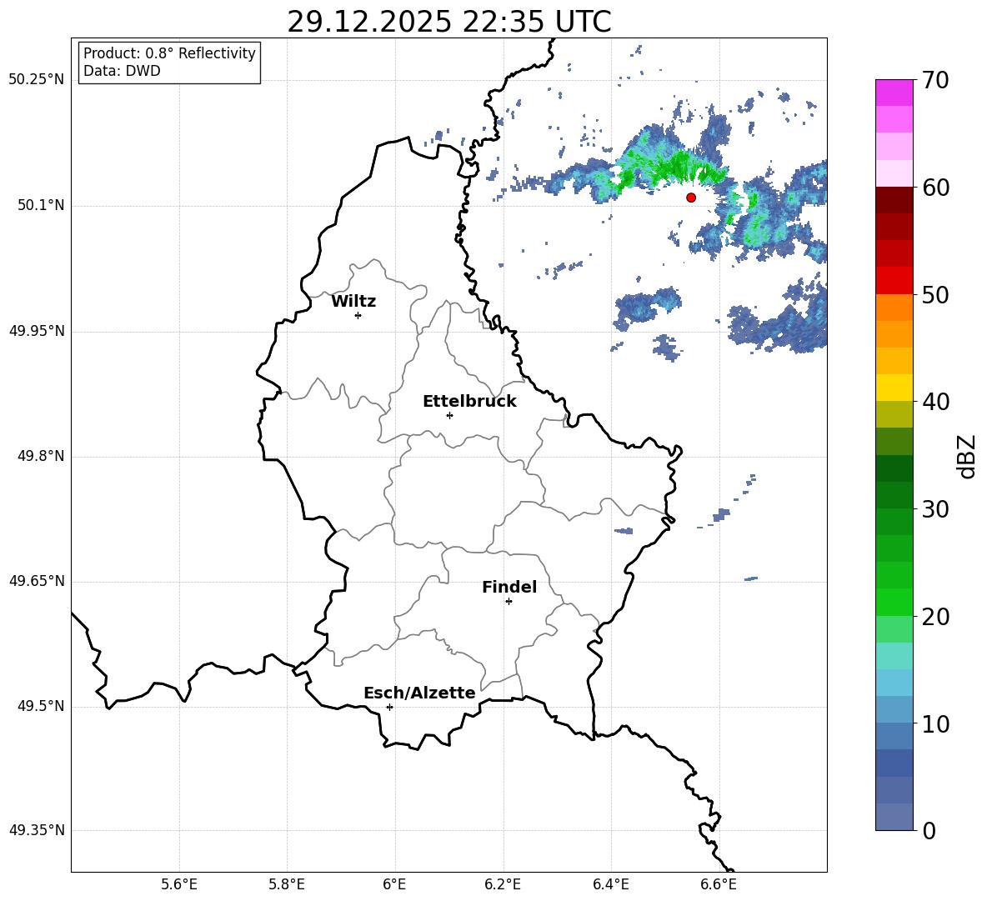Click the 6.4°E longitude label

pos(610,884)
